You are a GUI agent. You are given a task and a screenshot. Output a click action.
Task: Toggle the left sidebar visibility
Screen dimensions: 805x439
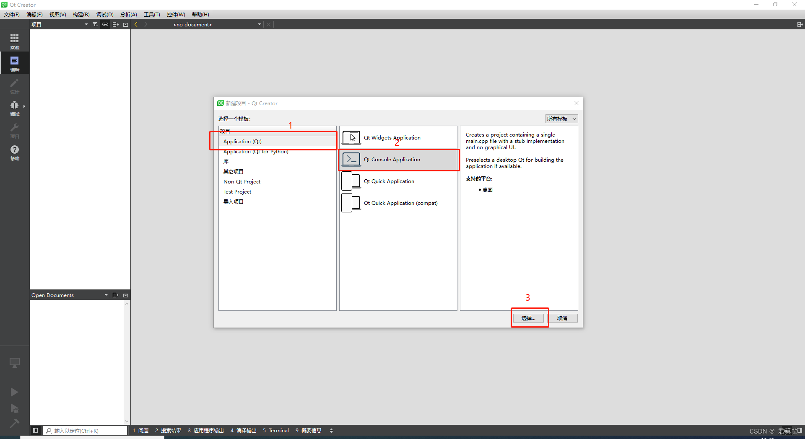tap(35, 430)
